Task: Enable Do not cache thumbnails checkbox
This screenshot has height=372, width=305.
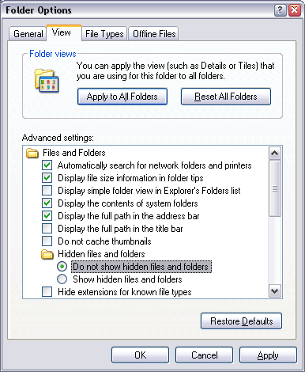Action: tap(47, 241)
